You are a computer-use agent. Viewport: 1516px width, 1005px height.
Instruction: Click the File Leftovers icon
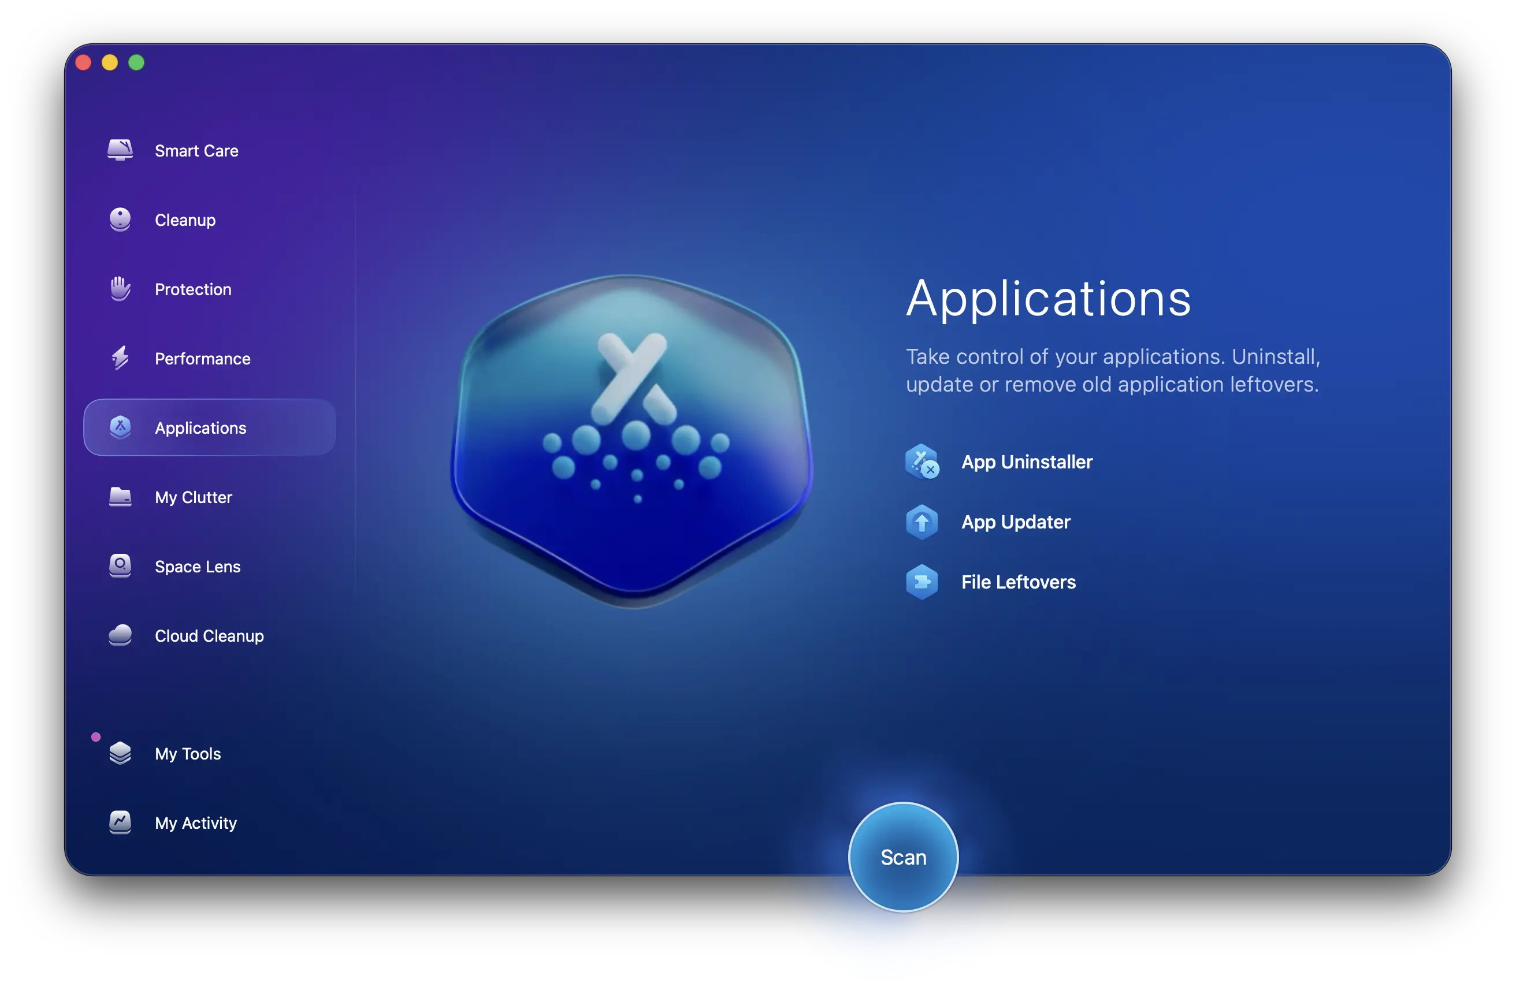point(922,582)
